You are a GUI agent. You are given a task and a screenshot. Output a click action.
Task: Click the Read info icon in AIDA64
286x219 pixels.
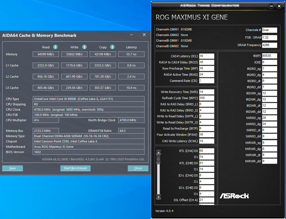pos(55,47)
